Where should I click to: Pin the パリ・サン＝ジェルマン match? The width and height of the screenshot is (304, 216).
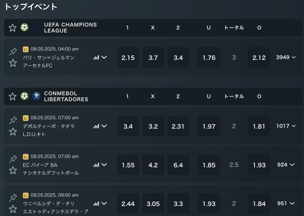pos(13,51)
